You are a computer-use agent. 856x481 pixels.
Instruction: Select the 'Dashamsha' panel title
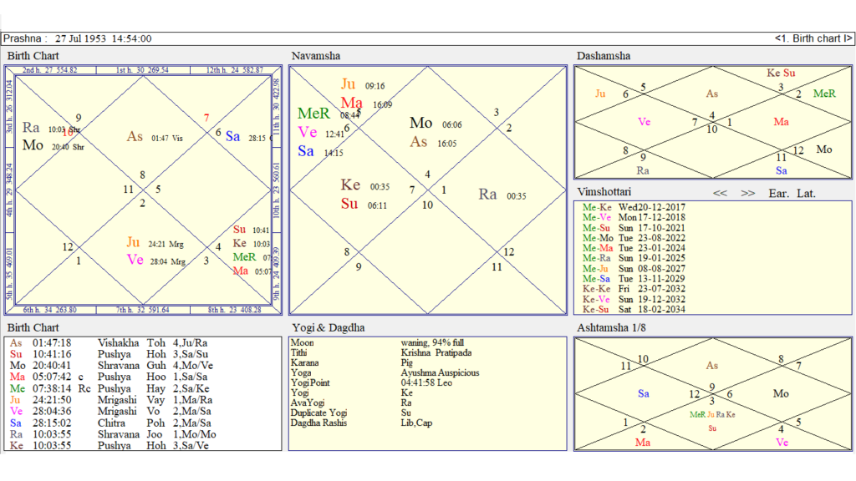click(x=604, y=56)
